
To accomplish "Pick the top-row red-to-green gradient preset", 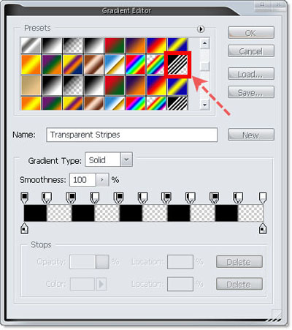I will tap(115, 45).
